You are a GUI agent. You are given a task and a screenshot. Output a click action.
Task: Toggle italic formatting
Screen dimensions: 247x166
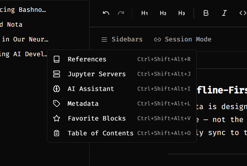click(x=224, y=13)
